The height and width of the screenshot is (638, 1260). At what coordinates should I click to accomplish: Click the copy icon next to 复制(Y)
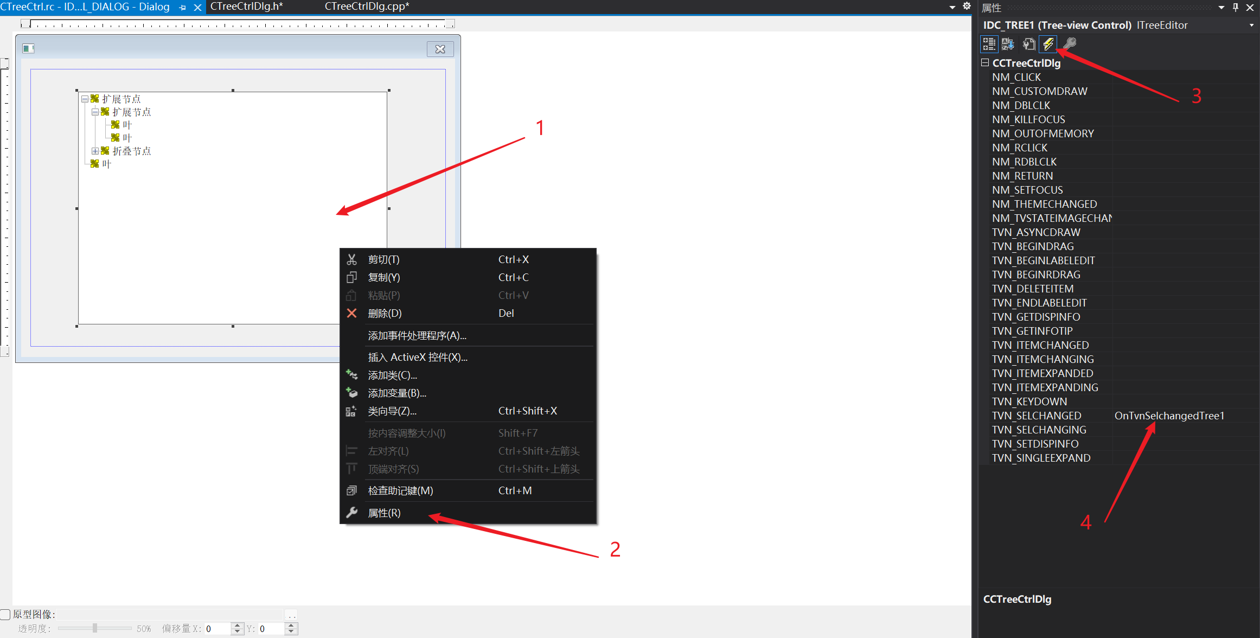(x=351, y=277)
